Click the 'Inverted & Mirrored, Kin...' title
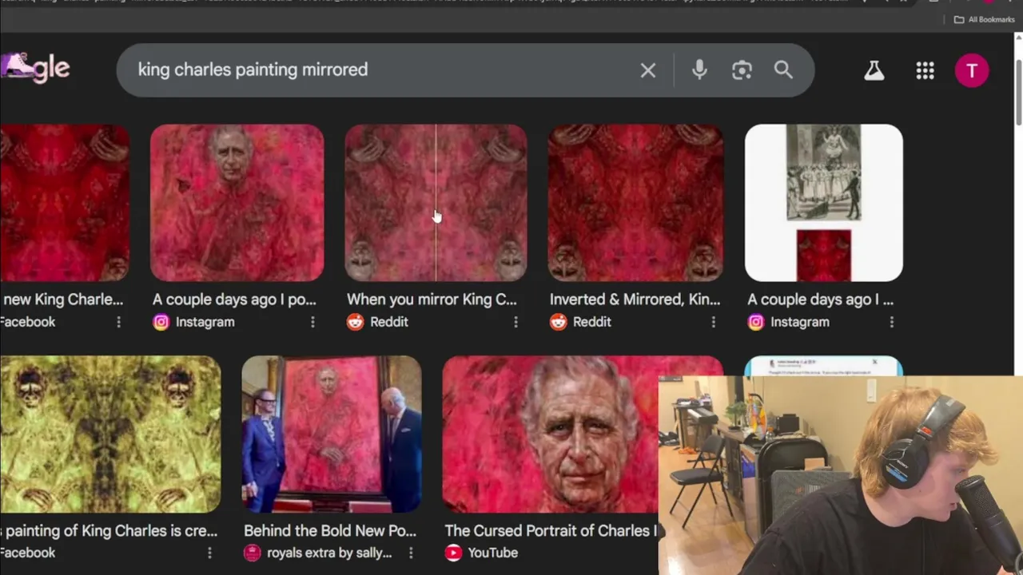1023x575 pixels. [635, 299]
